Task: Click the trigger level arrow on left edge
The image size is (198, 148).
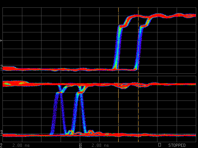Action: 1,40
